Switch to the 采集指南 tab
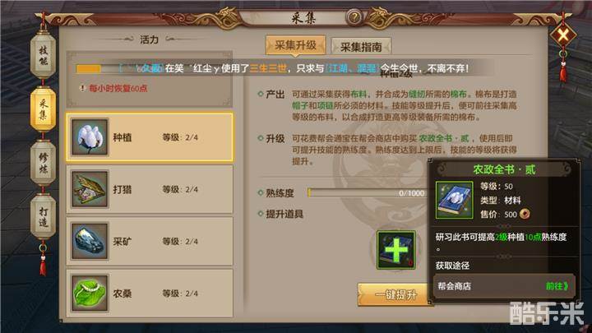The height and width of the screenshot is (333, 592). (x=361, y=47)
